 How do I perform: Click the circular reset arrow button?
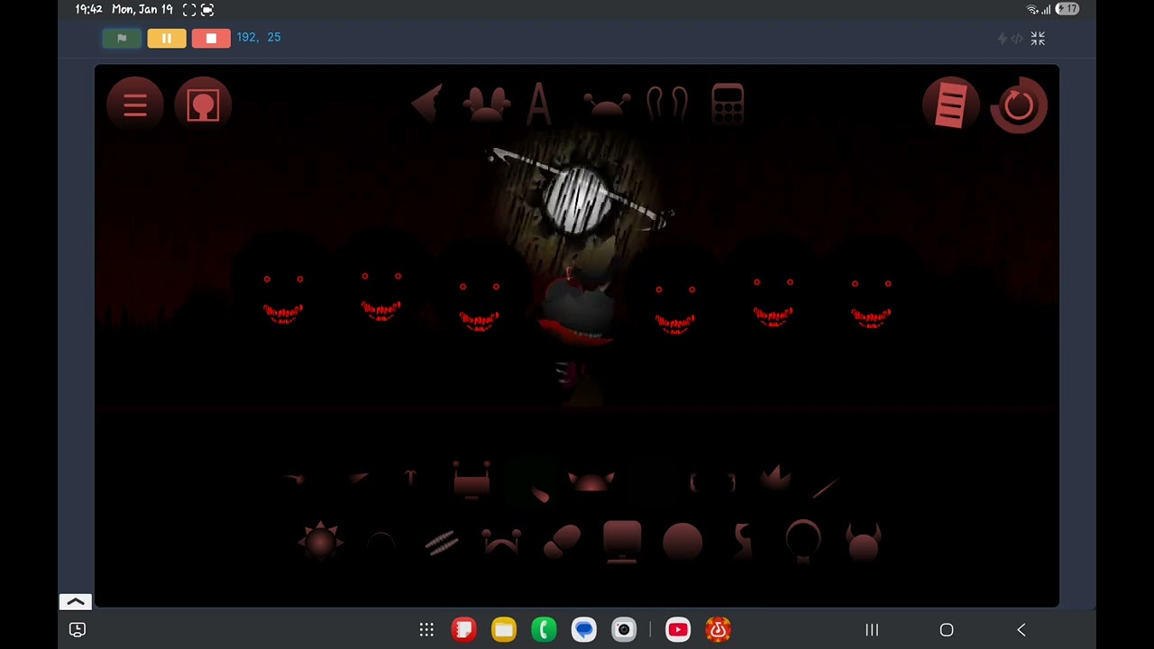1019,105
